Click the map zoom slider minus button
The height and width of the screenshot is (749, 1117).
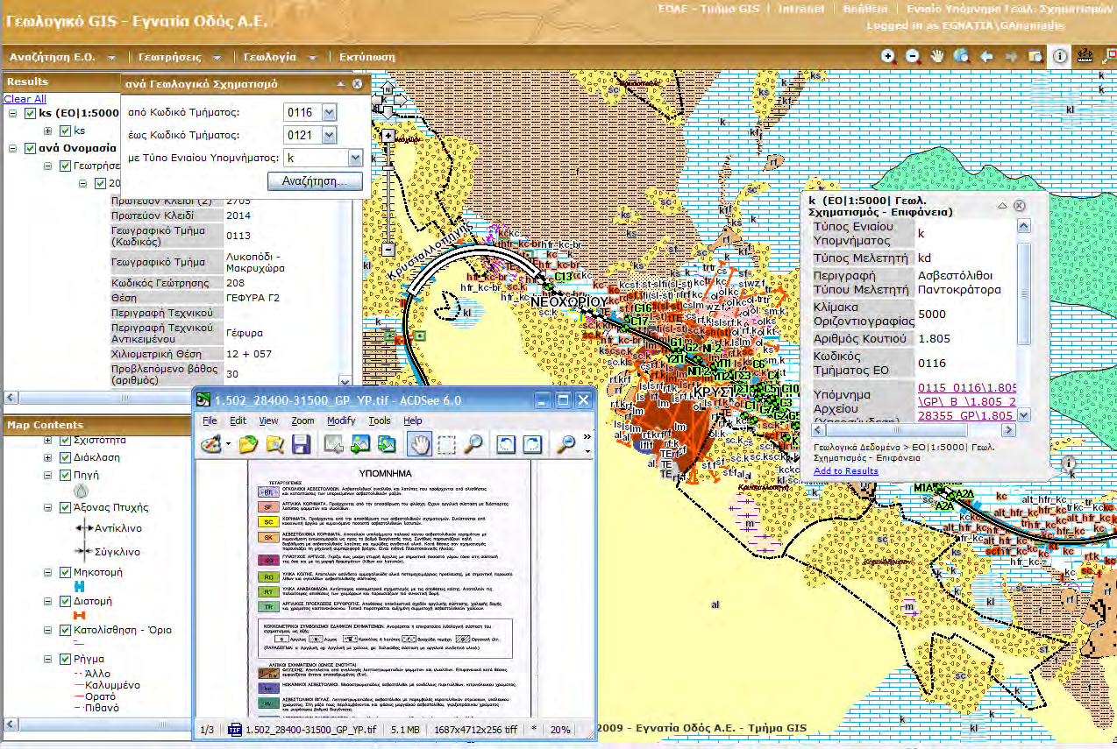click(387, 250)
